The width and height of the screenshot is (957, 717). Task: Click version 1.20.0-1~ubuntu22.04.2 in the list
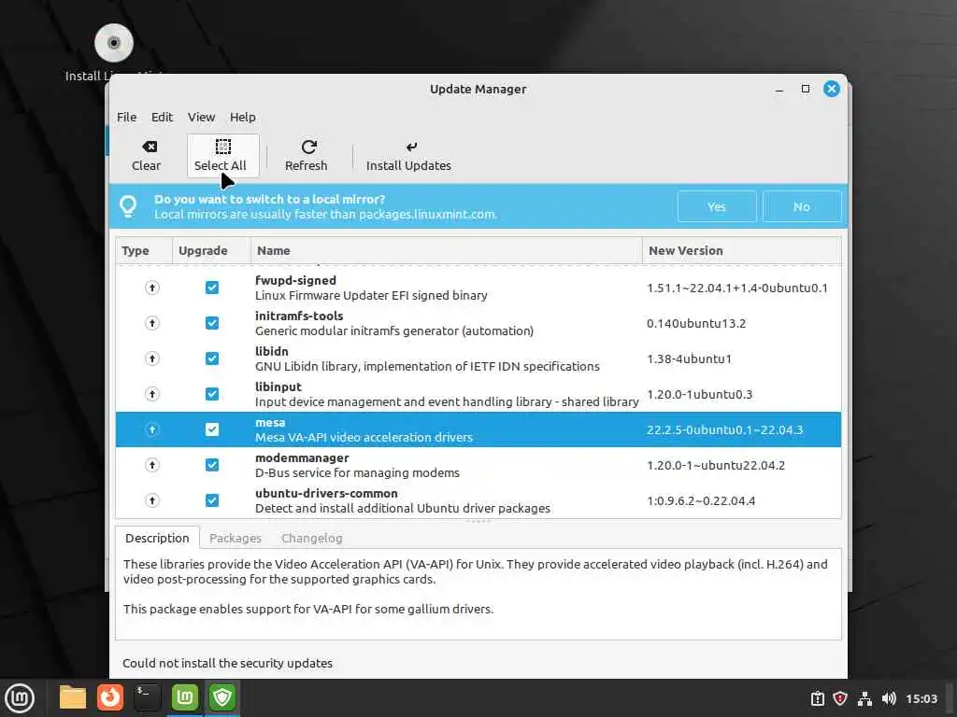click(x=716, y=465)
